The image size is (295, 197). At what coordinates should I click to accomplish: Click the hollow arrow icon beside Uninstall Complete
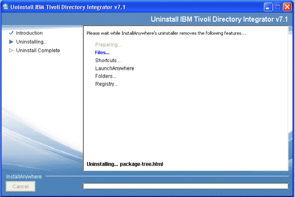point(11,51)
